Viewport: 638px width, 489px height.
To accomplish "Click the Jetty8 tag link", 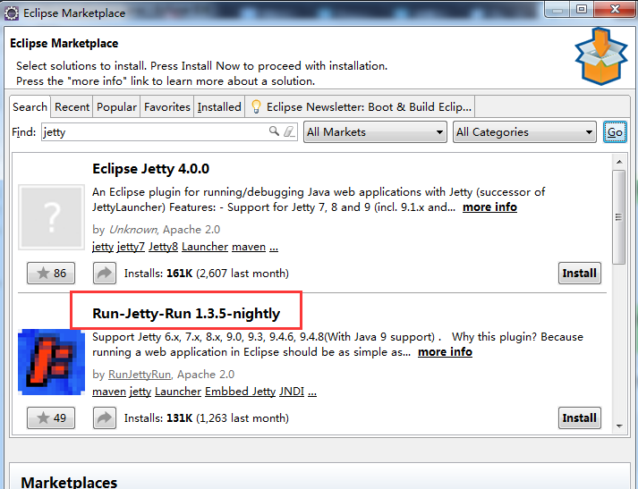I will pos(163,247).
